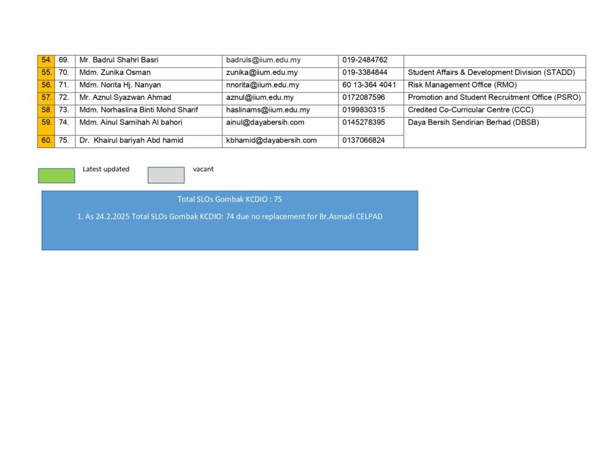Select phone number 019-3384844
This screenshot has height=468, width=607.
tap(365, 72)
